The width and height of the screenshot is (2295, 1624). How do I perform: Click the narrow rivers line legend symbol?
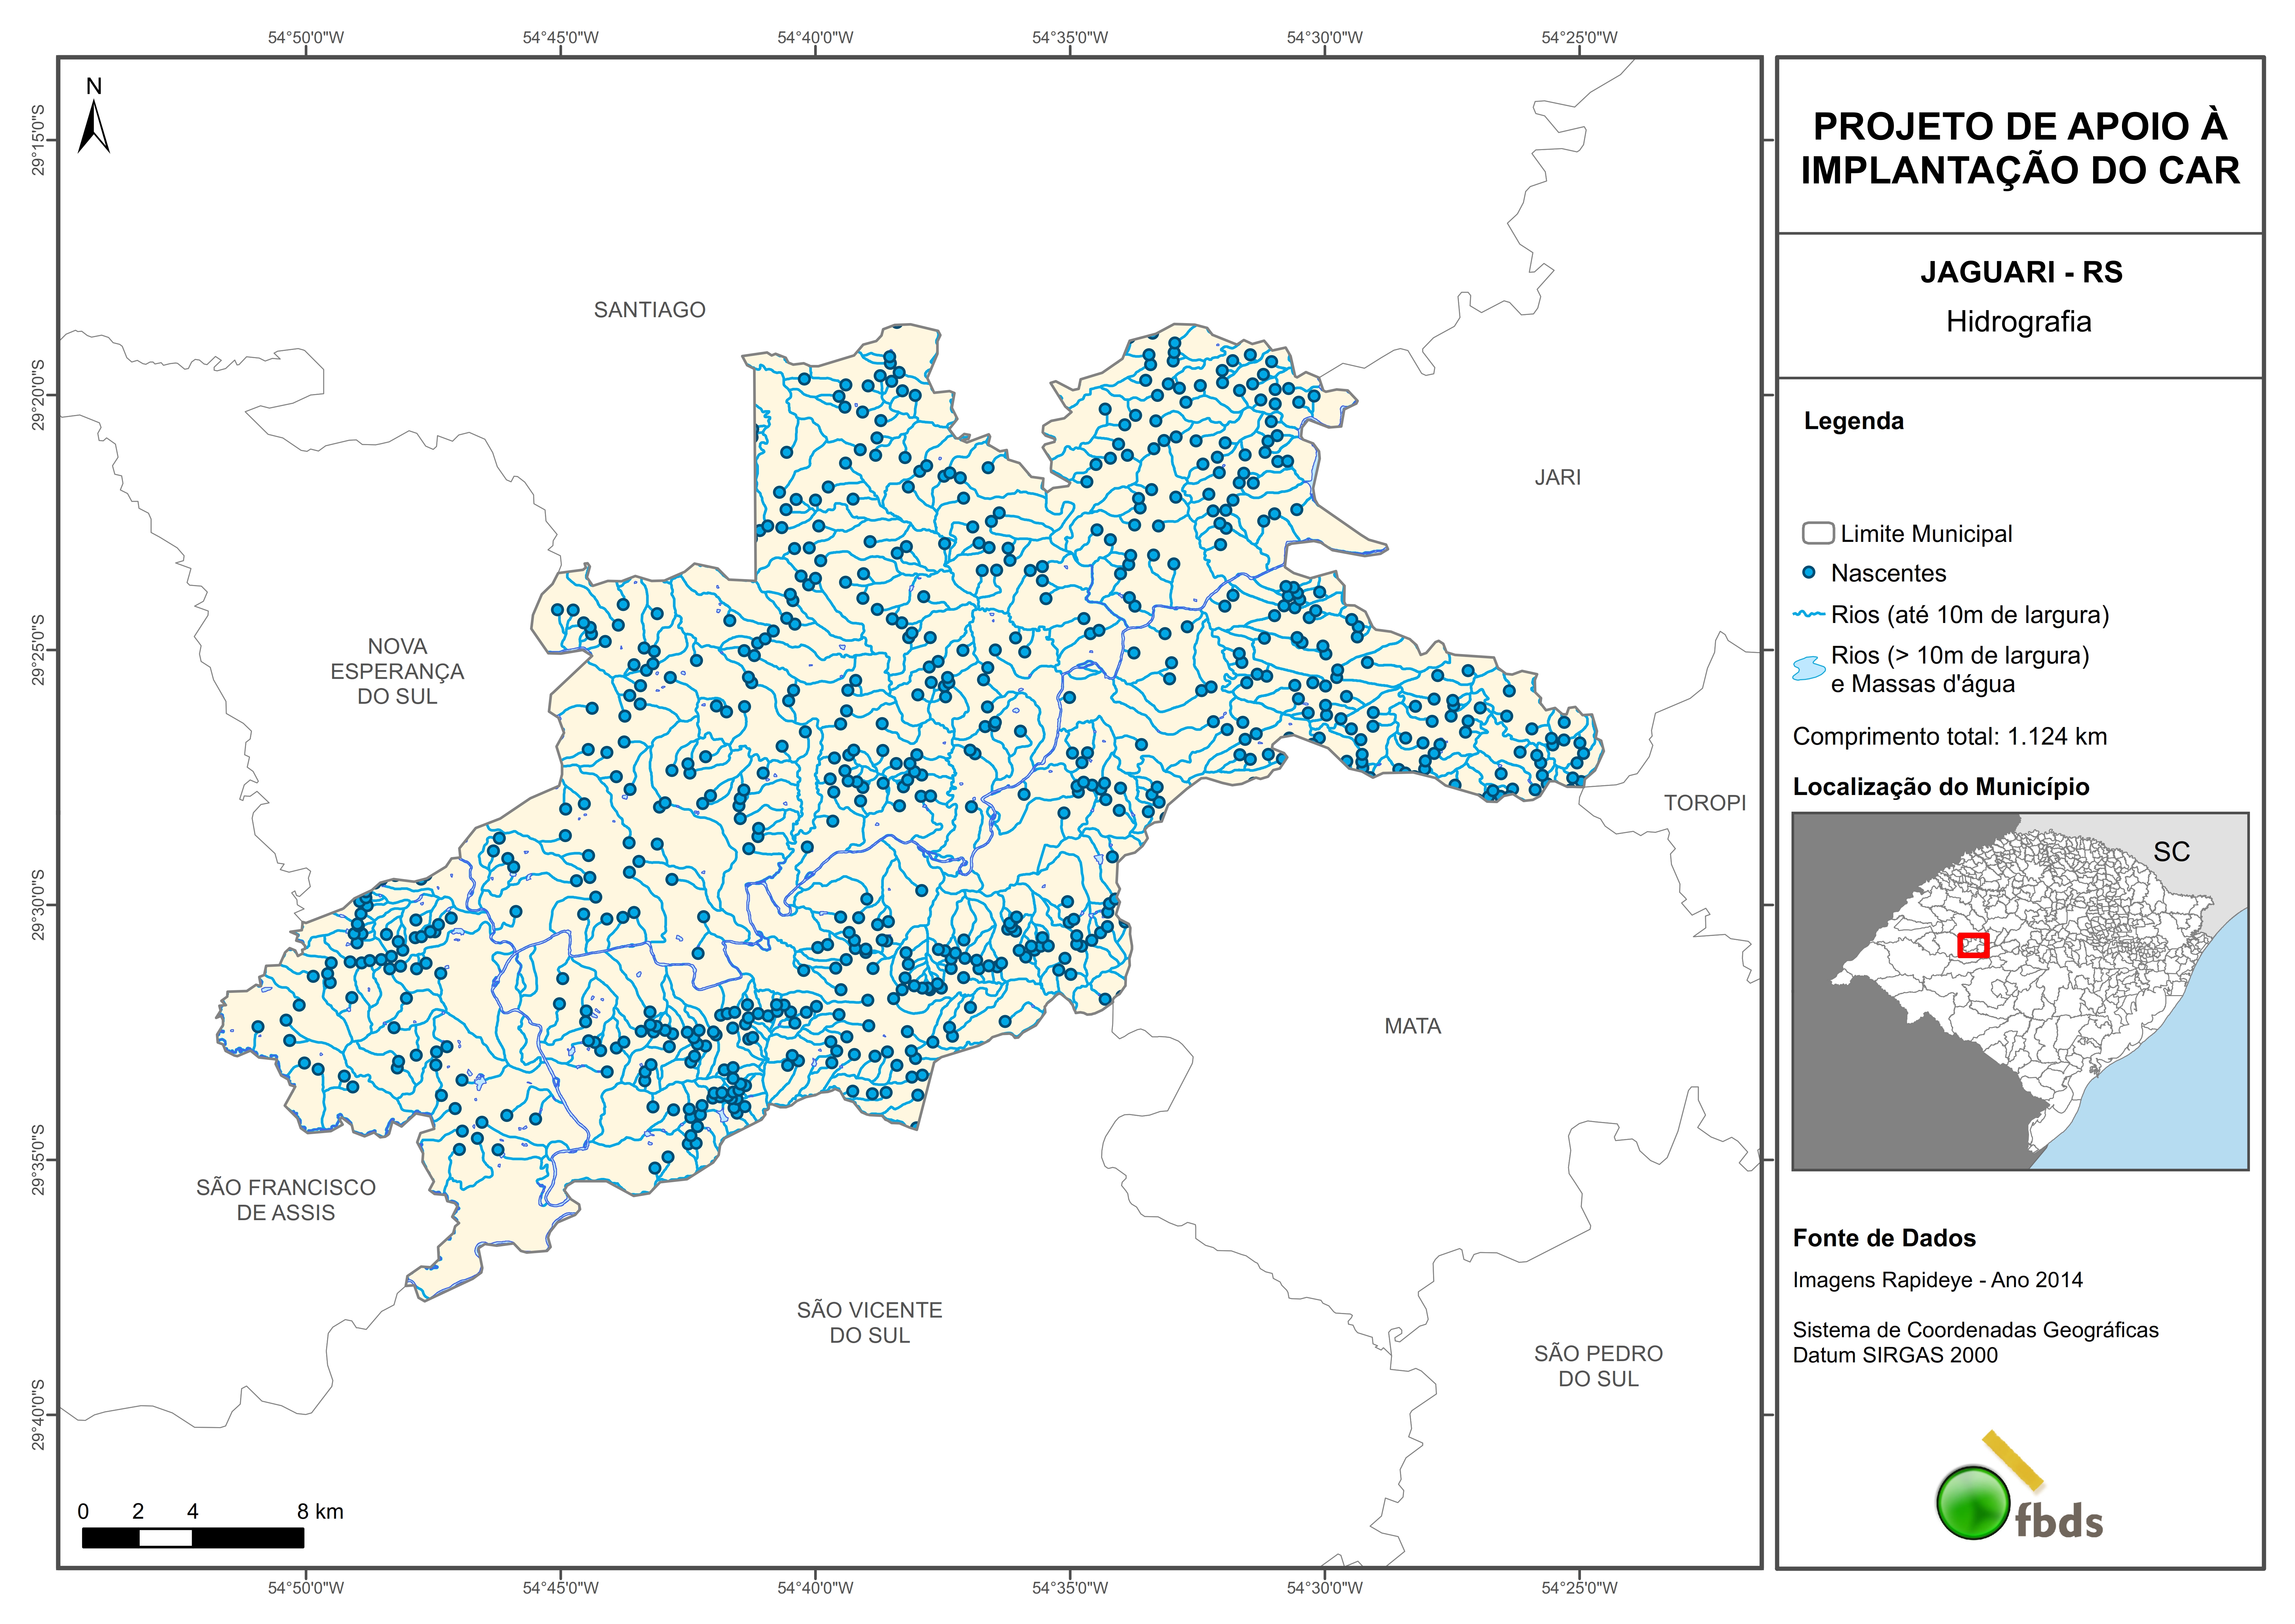click(x=1809, y=614)
